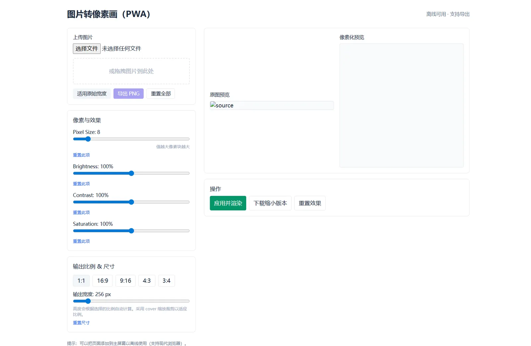Adjust the Brightness slider
531x346 pixels.
point(131,173)
